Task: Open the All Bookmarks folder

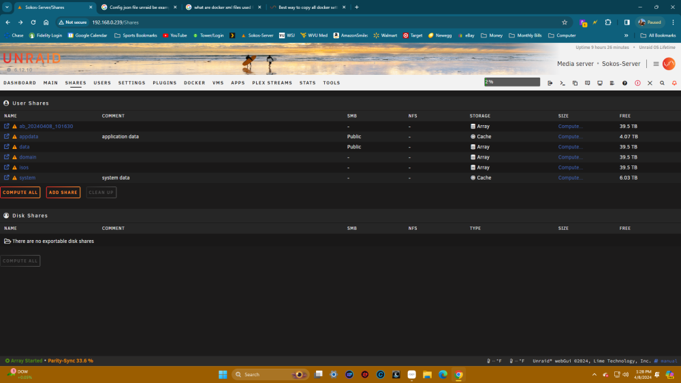Action: pos(658,35)
